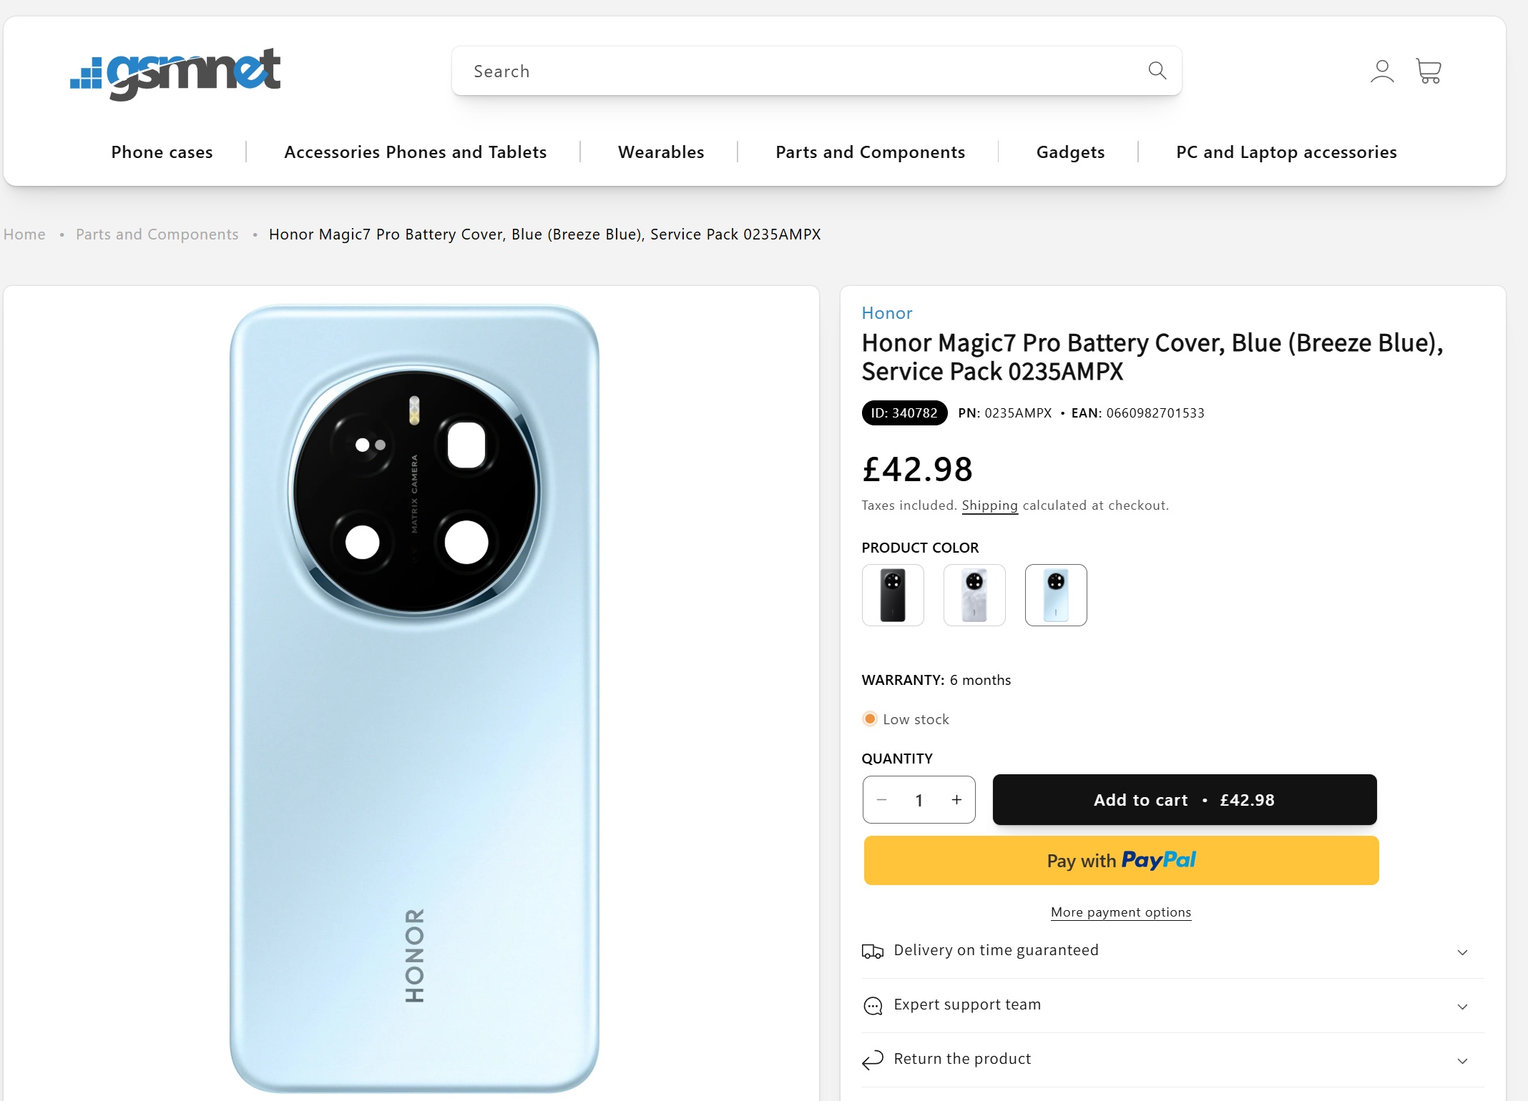Click the gsmnet logo
The image size is (1528, 1101).
click(x=175, y=73)
